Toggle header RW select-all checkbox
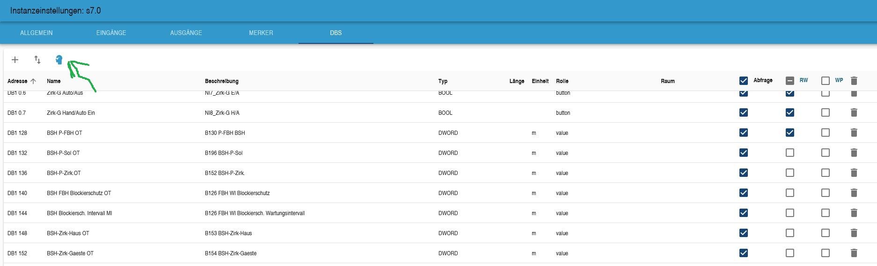 coord(790,81)
